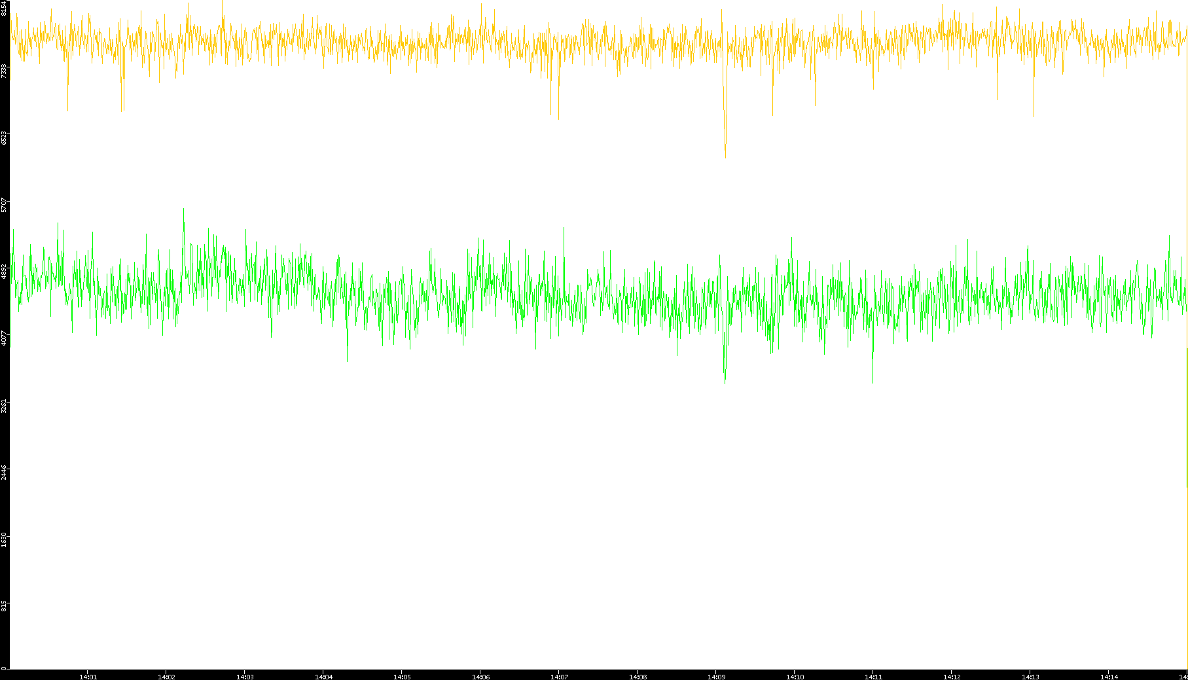Viewport: 1188px width, 680px height.
Task: Select the 4892 value on the vertical axis
Action: coord(5,271)
